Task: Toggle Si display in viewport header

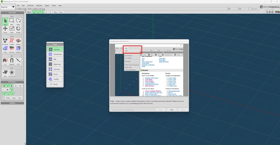Action: (46, 12)
